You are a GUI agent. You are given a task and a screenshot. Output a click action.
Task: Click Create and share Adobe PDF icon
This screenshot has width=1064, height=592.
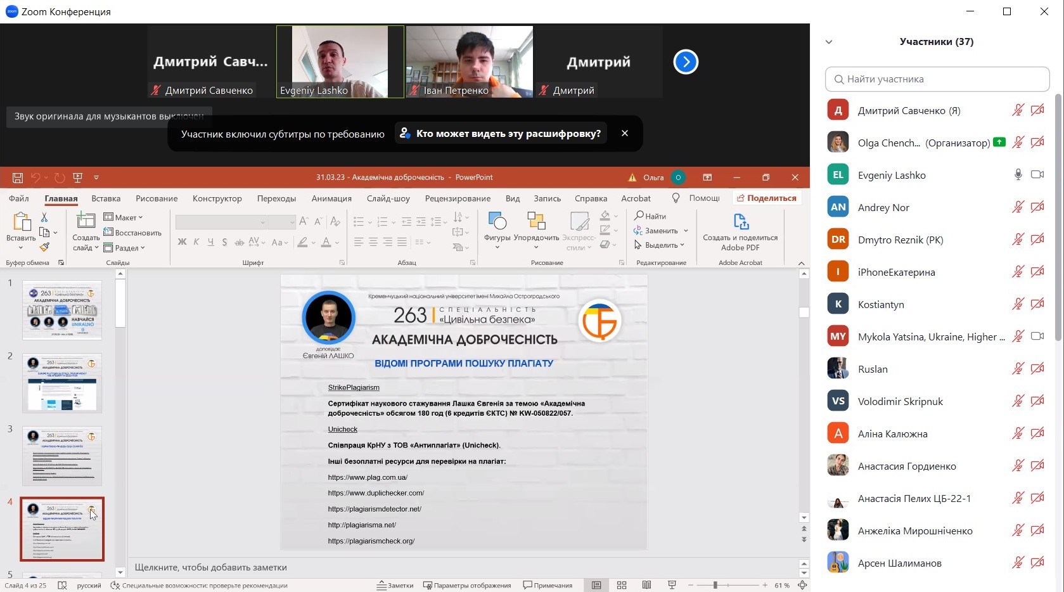click(x=741, y=222)
